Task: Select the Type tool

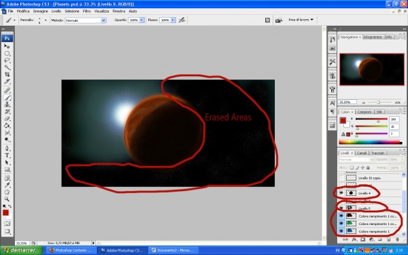Action: click(7, 156)
